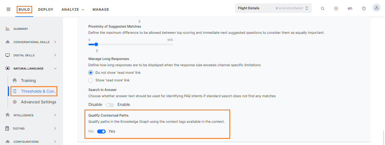Image resolution: width=385 pixels, height=145 pixels.
Task: Switch to the Deploy tab
Action: (46, 10)
